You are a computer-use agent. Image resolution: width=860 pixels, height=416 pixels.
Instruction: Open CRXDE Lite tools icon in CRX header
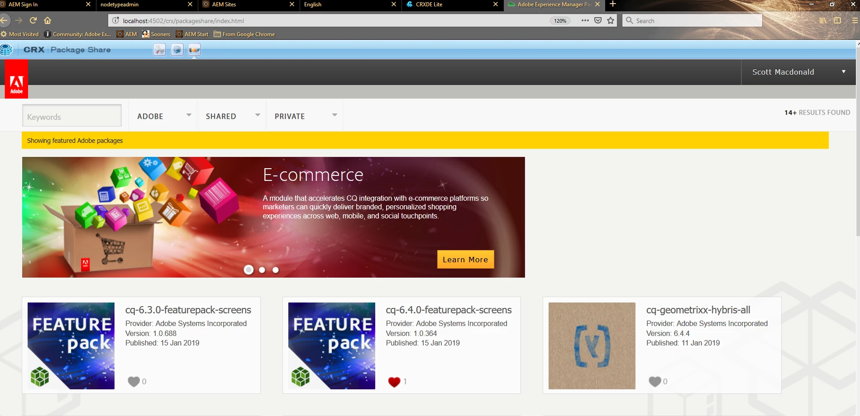160,50
